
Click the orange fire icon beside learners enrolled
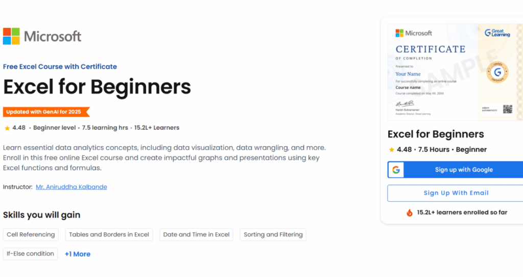click(409, 212)
